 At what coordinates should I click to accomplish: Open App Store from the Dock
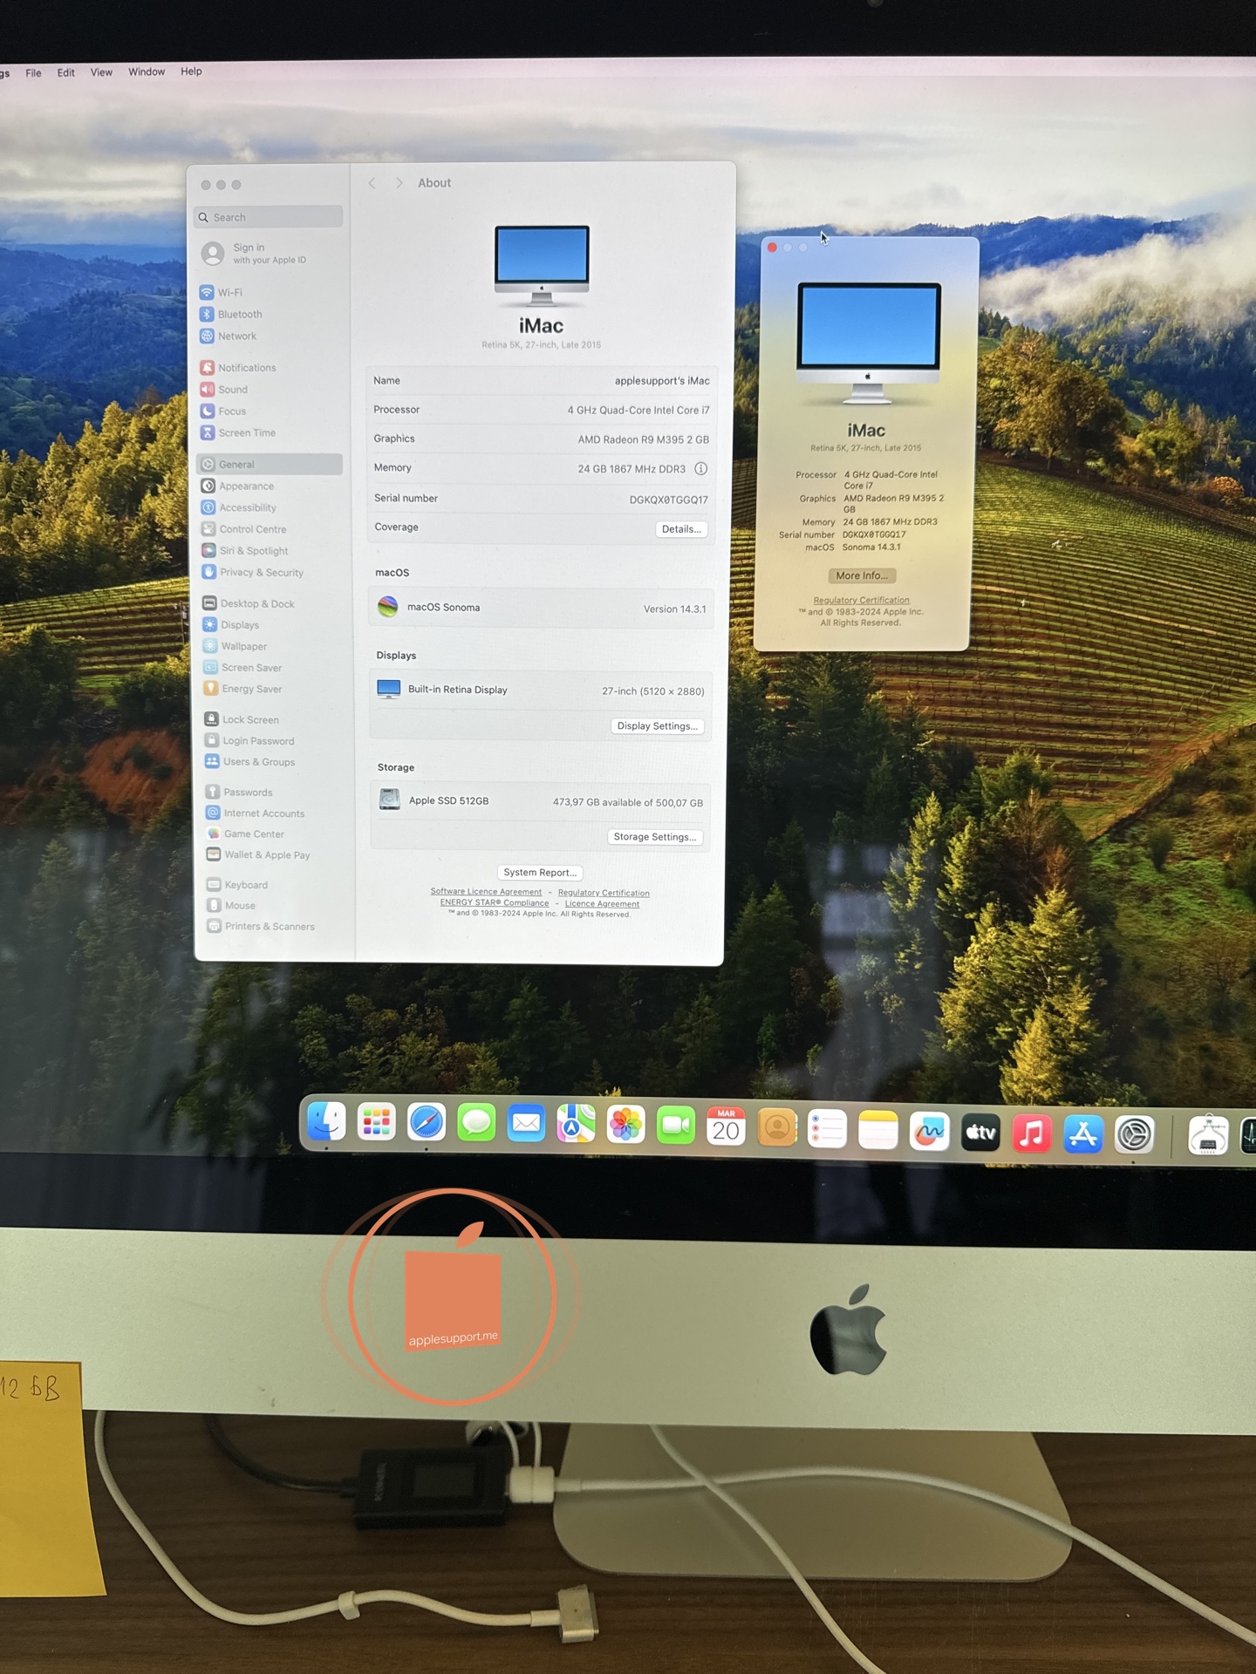tap(1083, 1135)
